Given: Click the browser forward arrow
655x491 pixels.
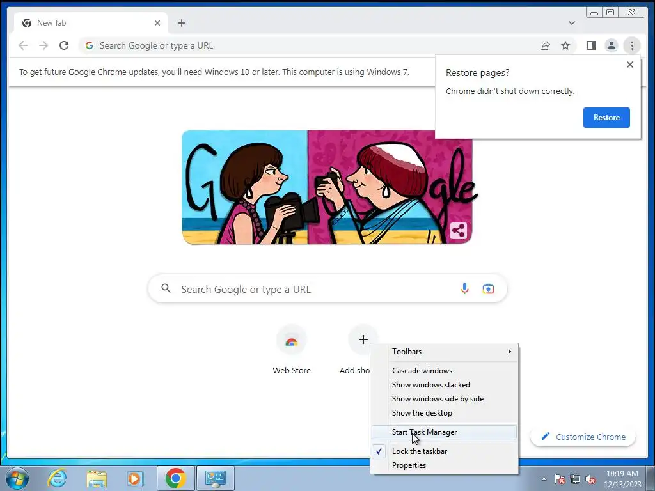Looking at the screenshot, I should pos(43,45).
